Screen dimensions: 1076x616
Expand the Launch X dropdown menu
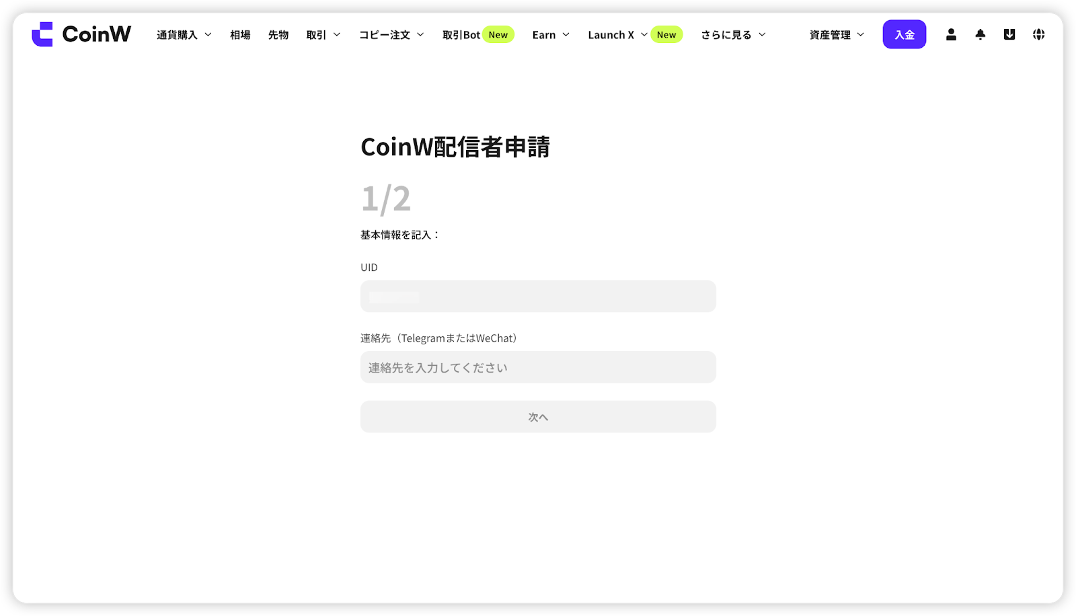click(x=617, y=35)
